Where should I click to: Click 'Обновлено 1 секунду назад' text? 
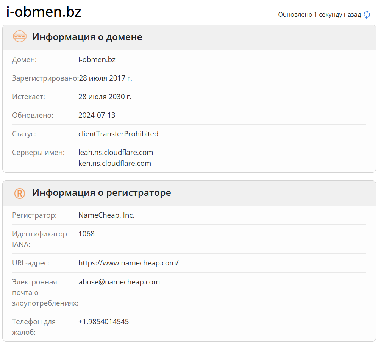(319, 15)
